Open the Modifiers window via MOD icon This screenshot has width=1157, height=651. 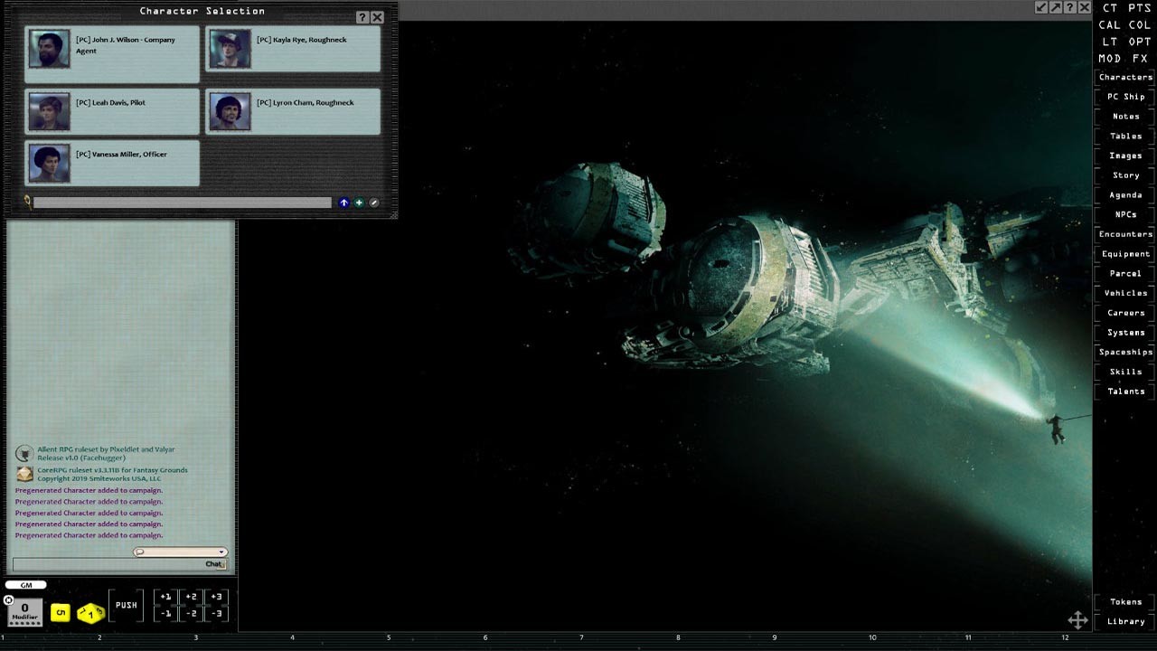point(1111,58)
